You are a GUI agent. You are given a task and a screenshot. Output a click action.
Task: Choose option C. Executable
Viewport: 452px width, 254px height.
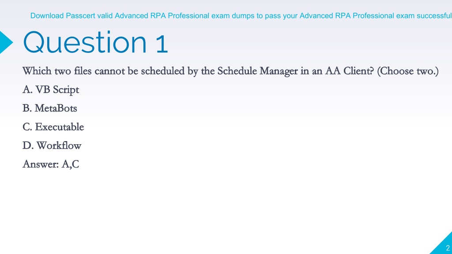click(x=53, y=127)
